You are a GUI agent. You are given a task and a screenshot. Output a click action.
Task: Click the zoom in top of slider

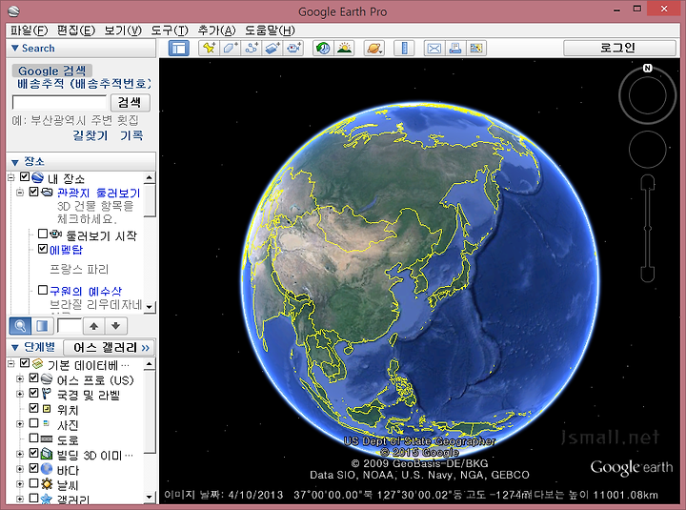tap(648, 181)
